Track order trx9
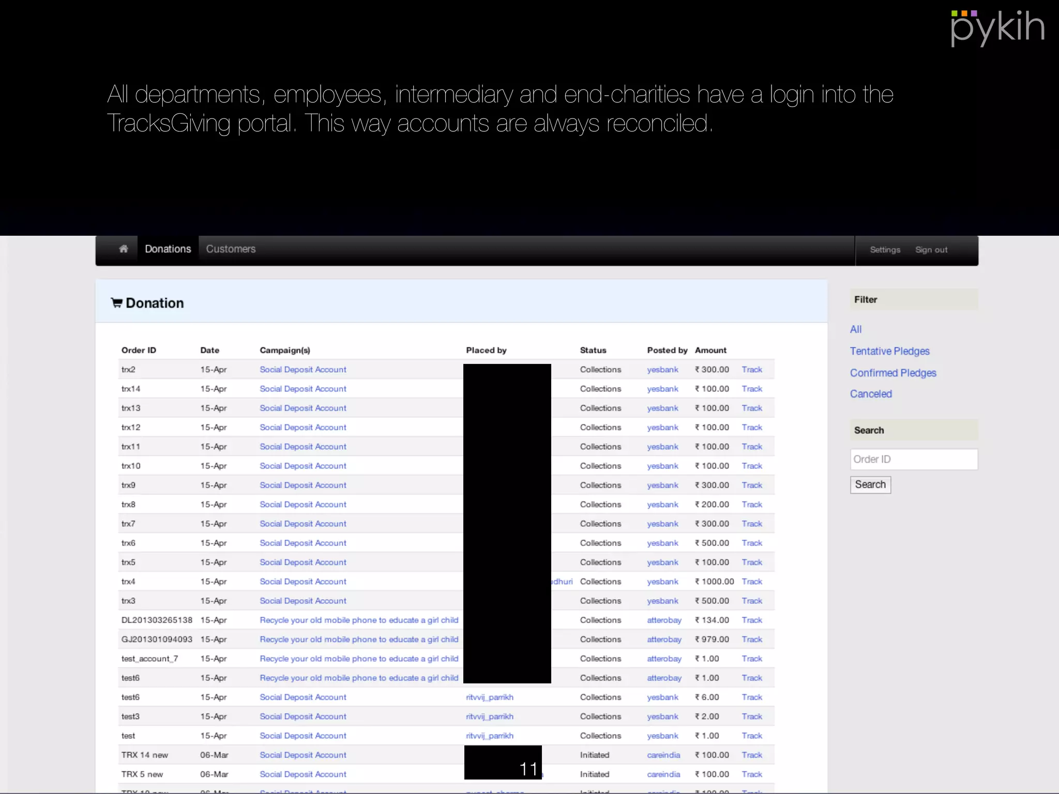Screen dimensions: 1059x794 752,485
